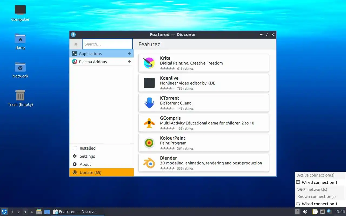This screenshot has width=346, height=216.
Task: Expand the Applications arrow
Action: [x=129, y=53]
